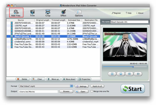Click the Register link
The image size is (156, 105).
pos(116,13)
